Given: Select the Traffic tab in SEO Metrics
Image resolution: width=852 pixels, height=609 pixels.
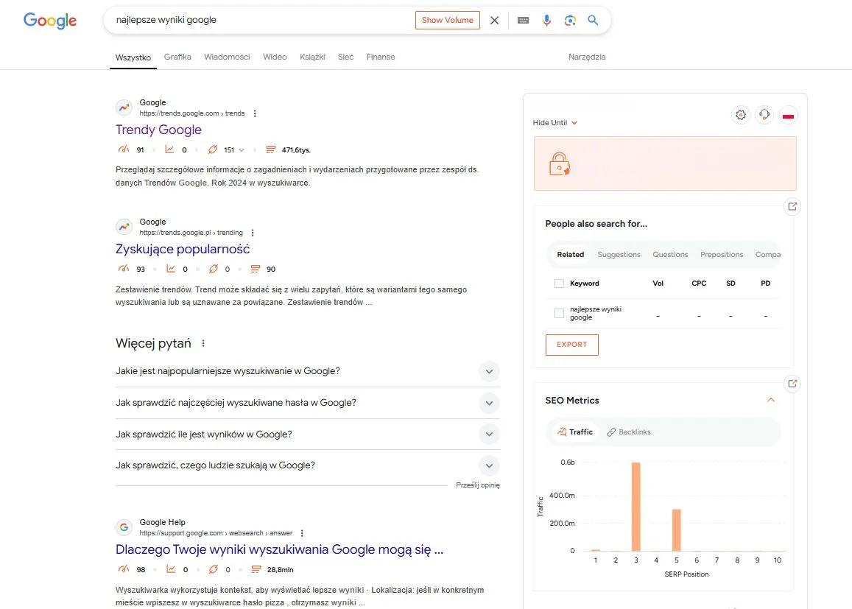Looking at the screenshot, I should (575, 432).
